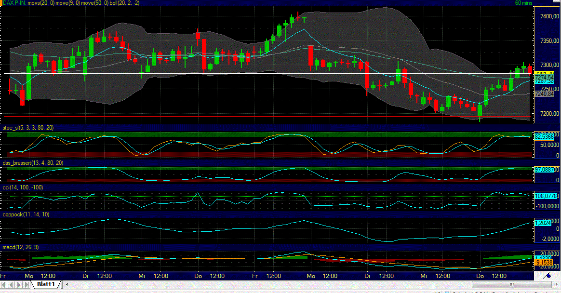Click the previous-sheet arrow icon

point(12,284)
